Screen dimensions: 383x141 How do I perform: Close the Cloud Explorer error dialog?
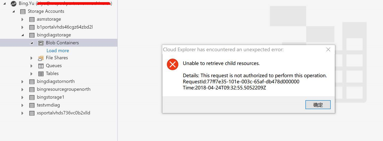click(x=328, y=49)
